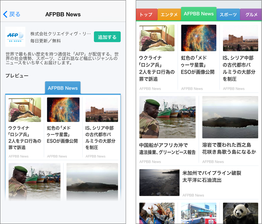Open hospital bed photo in preview pane

pos(25,110)
